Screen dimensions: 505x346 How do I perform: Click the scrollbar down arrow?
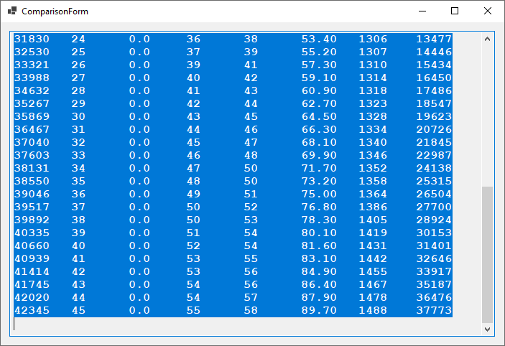pyautogui.click(x=488, y=329)
